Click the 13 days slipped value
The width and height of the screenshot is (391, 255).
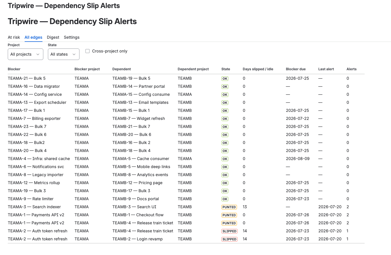point(245,207)
